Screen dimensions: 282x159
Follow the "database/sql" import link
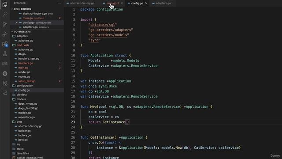click(103, 25)
